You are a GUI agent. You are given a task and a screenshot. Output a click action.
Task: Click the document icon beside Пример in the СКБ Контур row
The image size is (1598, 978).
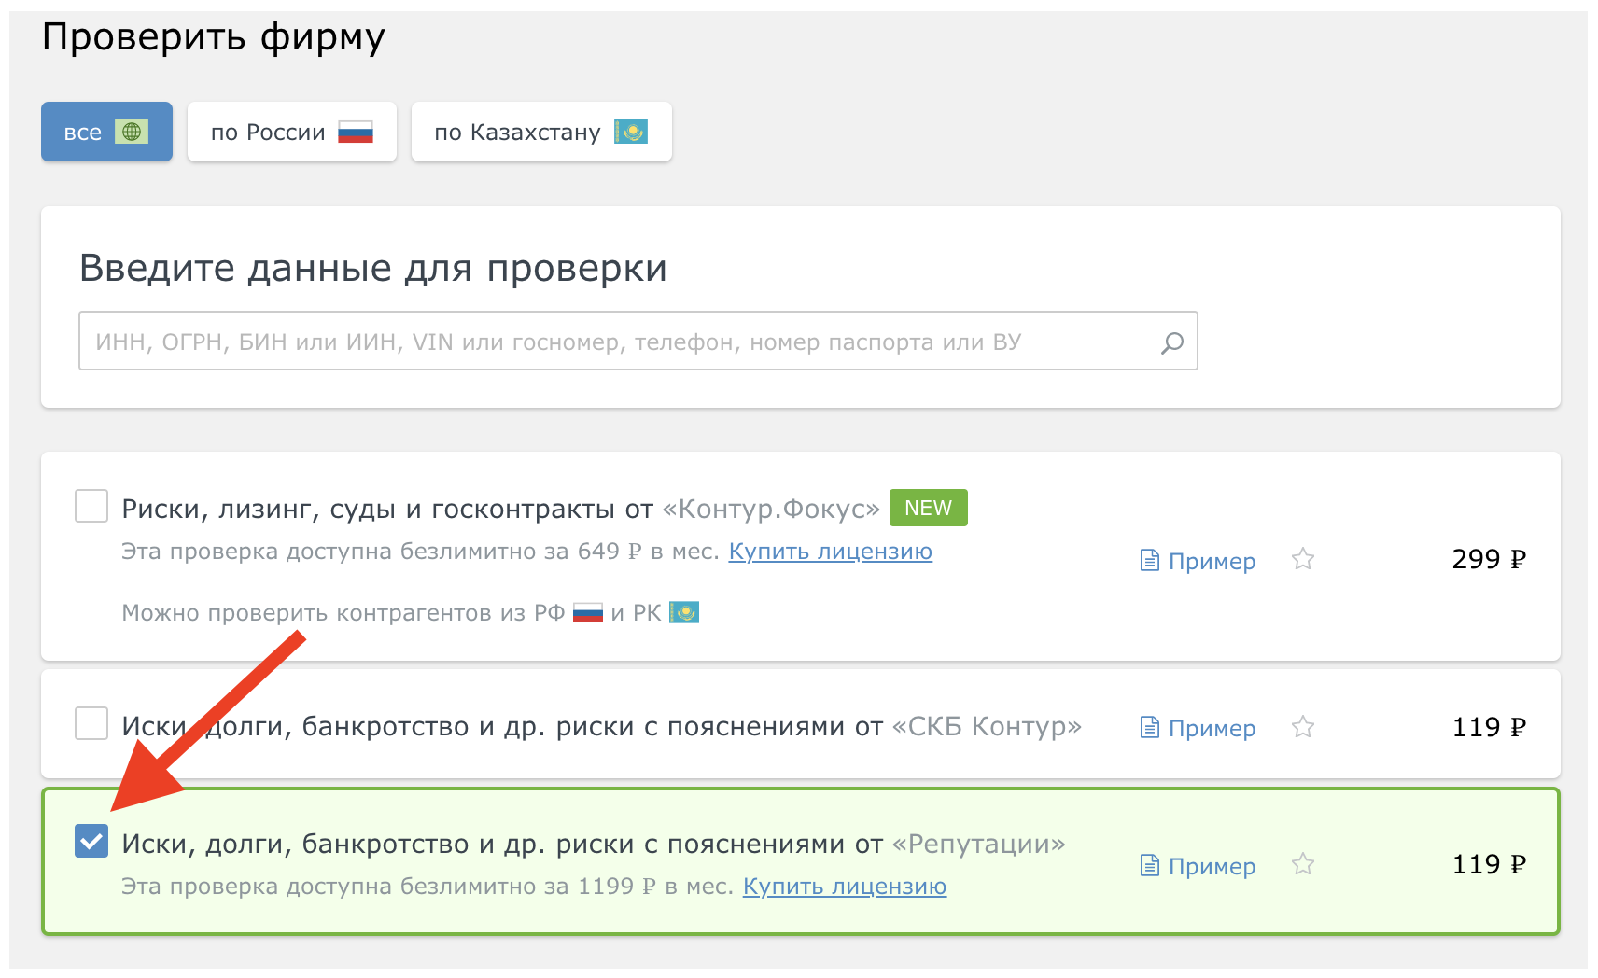pos(1150,727)
